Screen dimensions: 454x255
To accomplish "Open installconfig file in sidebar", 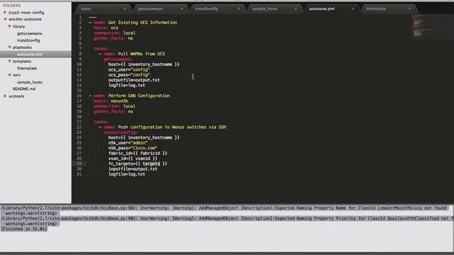I will (x=28, y=40).
